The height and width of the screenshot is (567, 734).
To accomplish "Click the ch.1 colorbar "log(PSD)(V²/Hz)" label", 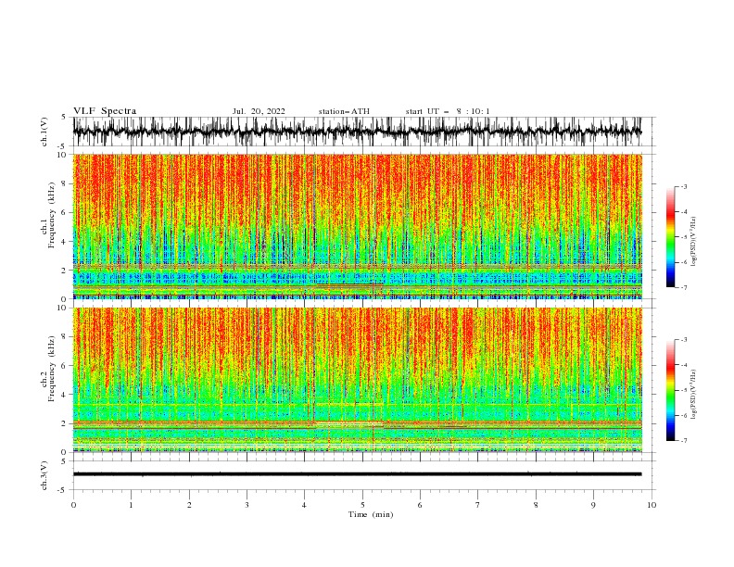I will pyautogui.click(x=693, y=242).
